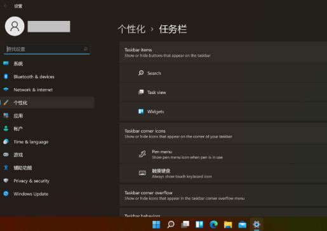Open the Windows Start button on taskbar

click(156, 225)
